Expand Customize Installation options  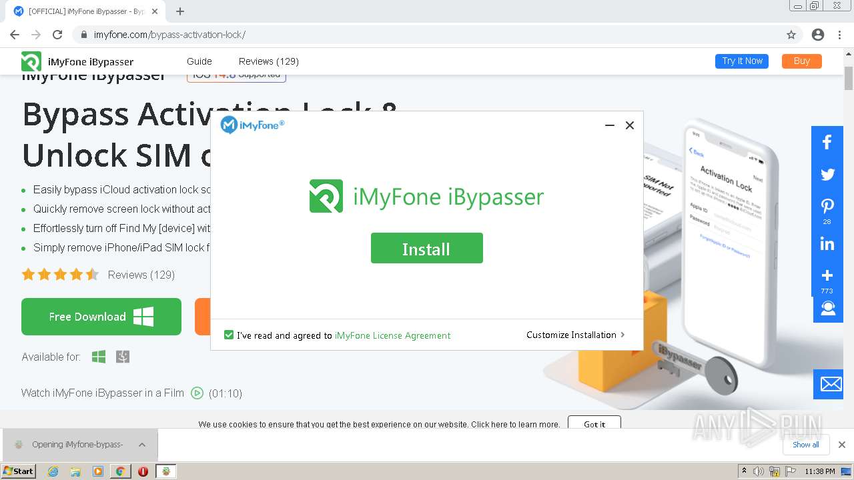(575, 335)
